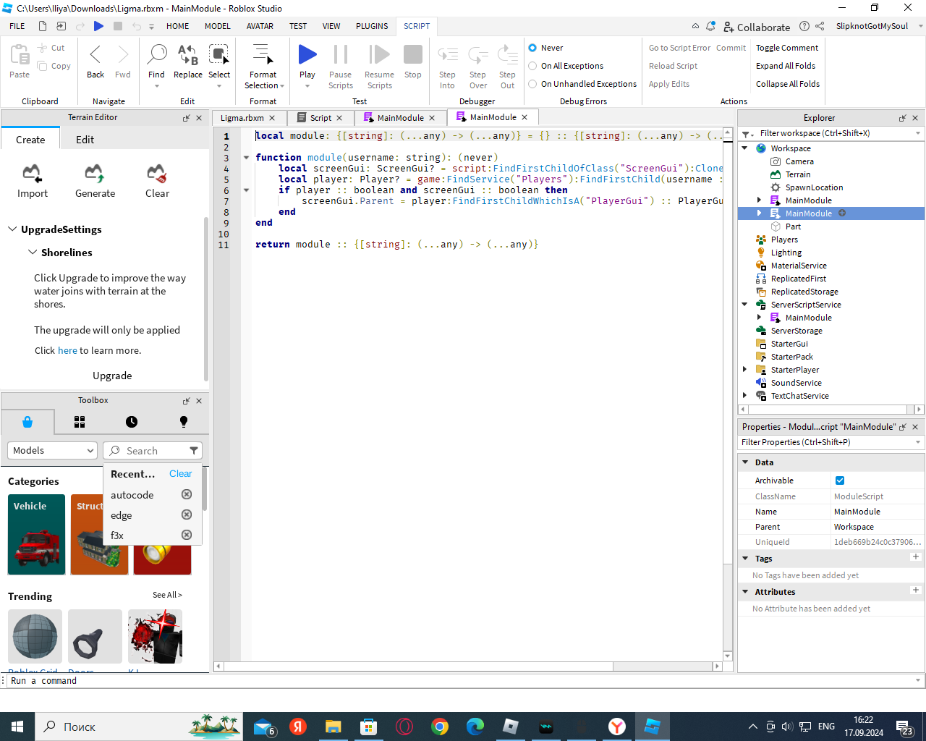Click the Upgrade shorelines button
This screenshot has width=926, height=741.
(x=112, y=376)
